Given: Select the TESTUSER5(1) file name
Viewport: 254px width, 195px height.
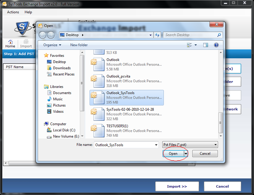Looking at the screenshot, I should point(117,126).
